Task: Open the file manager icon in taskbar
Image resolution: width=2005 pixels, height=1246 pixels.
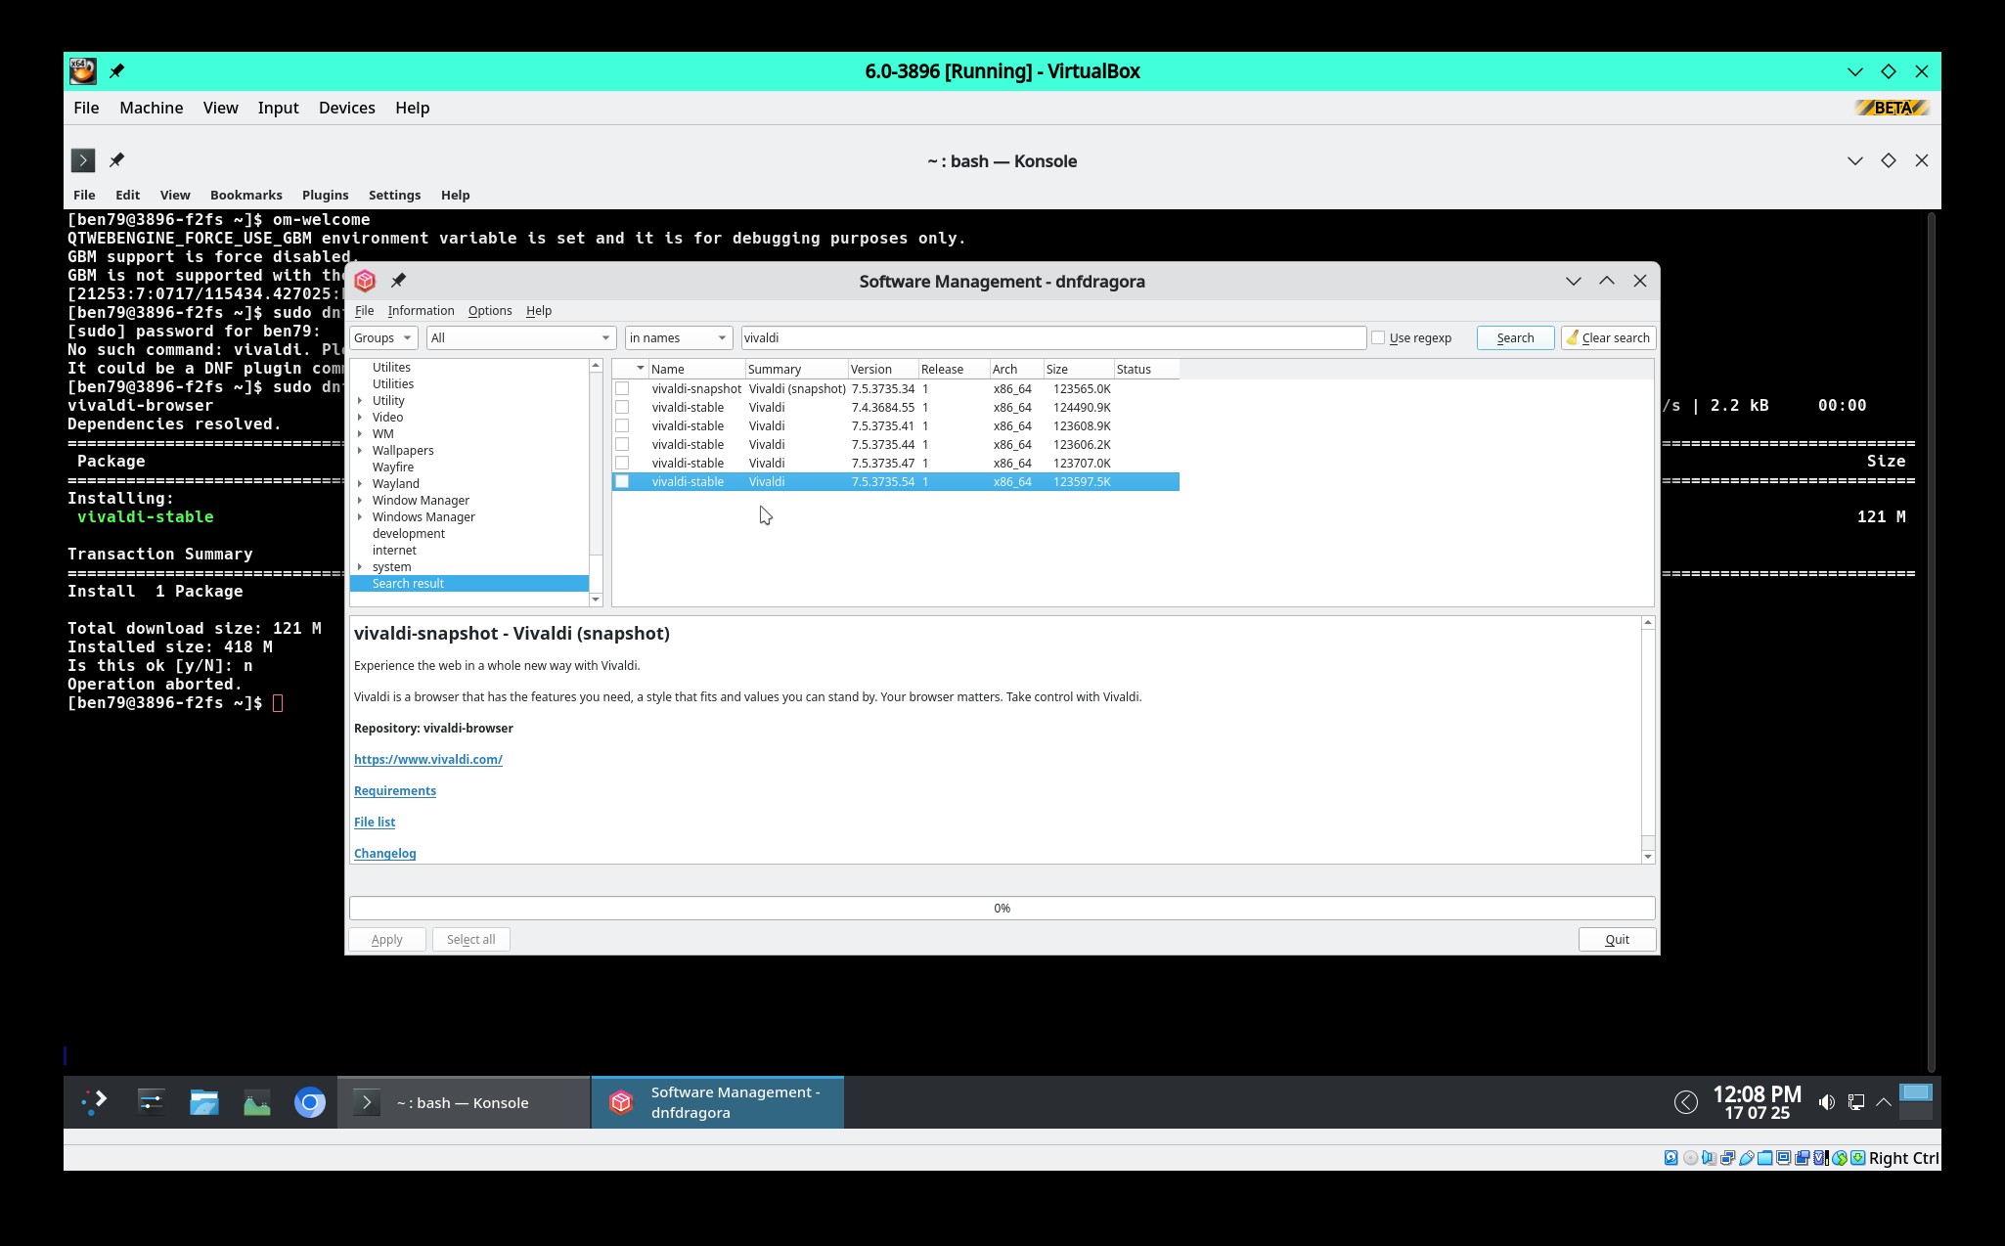Action: coord(203,1102)
